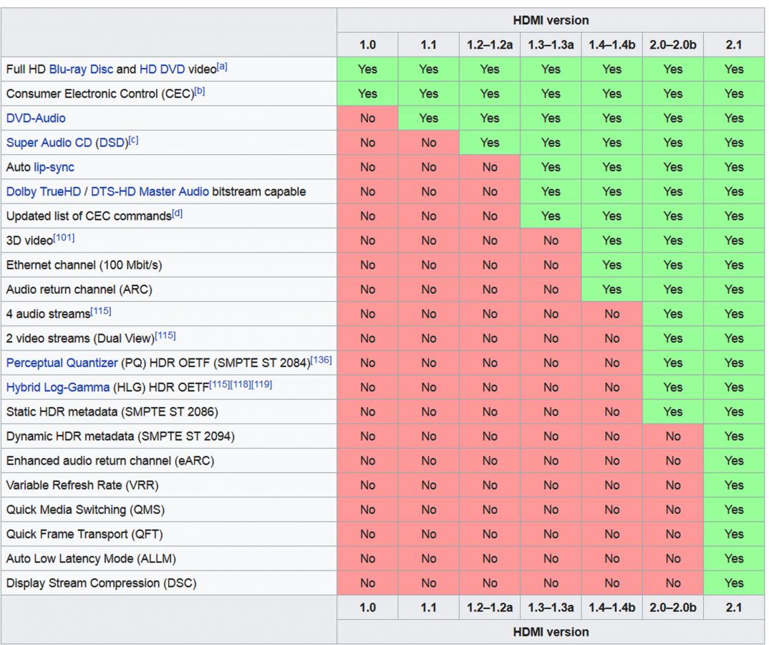Click the bottom '1.0' footer cell
This screenshot has width=769, height=645.
point(367,608)
